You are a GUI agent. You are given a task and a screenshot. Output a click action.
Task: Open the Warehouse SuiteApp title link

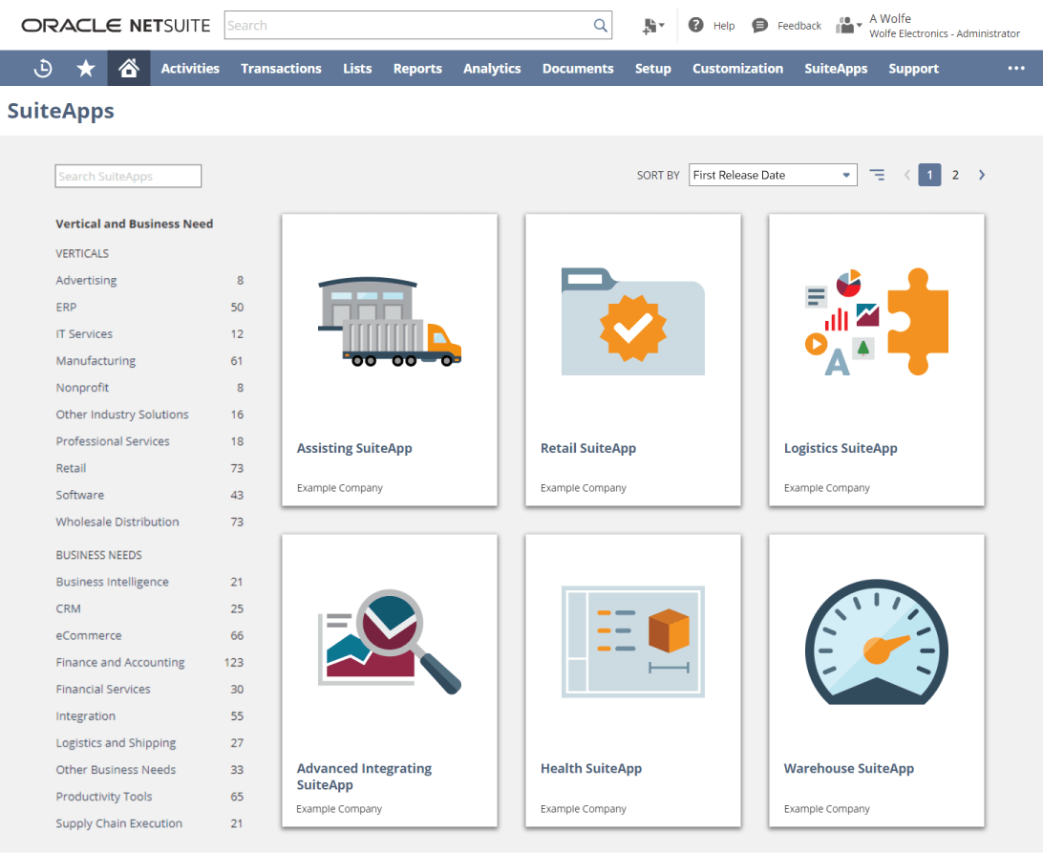click(x=849, y=769)
